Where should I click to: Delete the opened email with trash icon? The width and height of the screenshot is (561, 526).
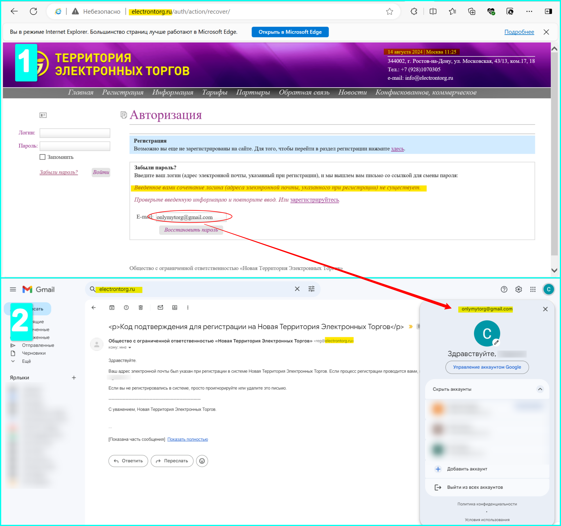coord(141,307)
